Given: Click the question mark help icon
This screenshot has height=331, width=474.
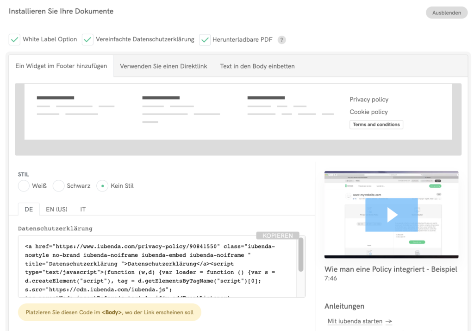Looking at the screenshot, I should click(x=281, y=40).
